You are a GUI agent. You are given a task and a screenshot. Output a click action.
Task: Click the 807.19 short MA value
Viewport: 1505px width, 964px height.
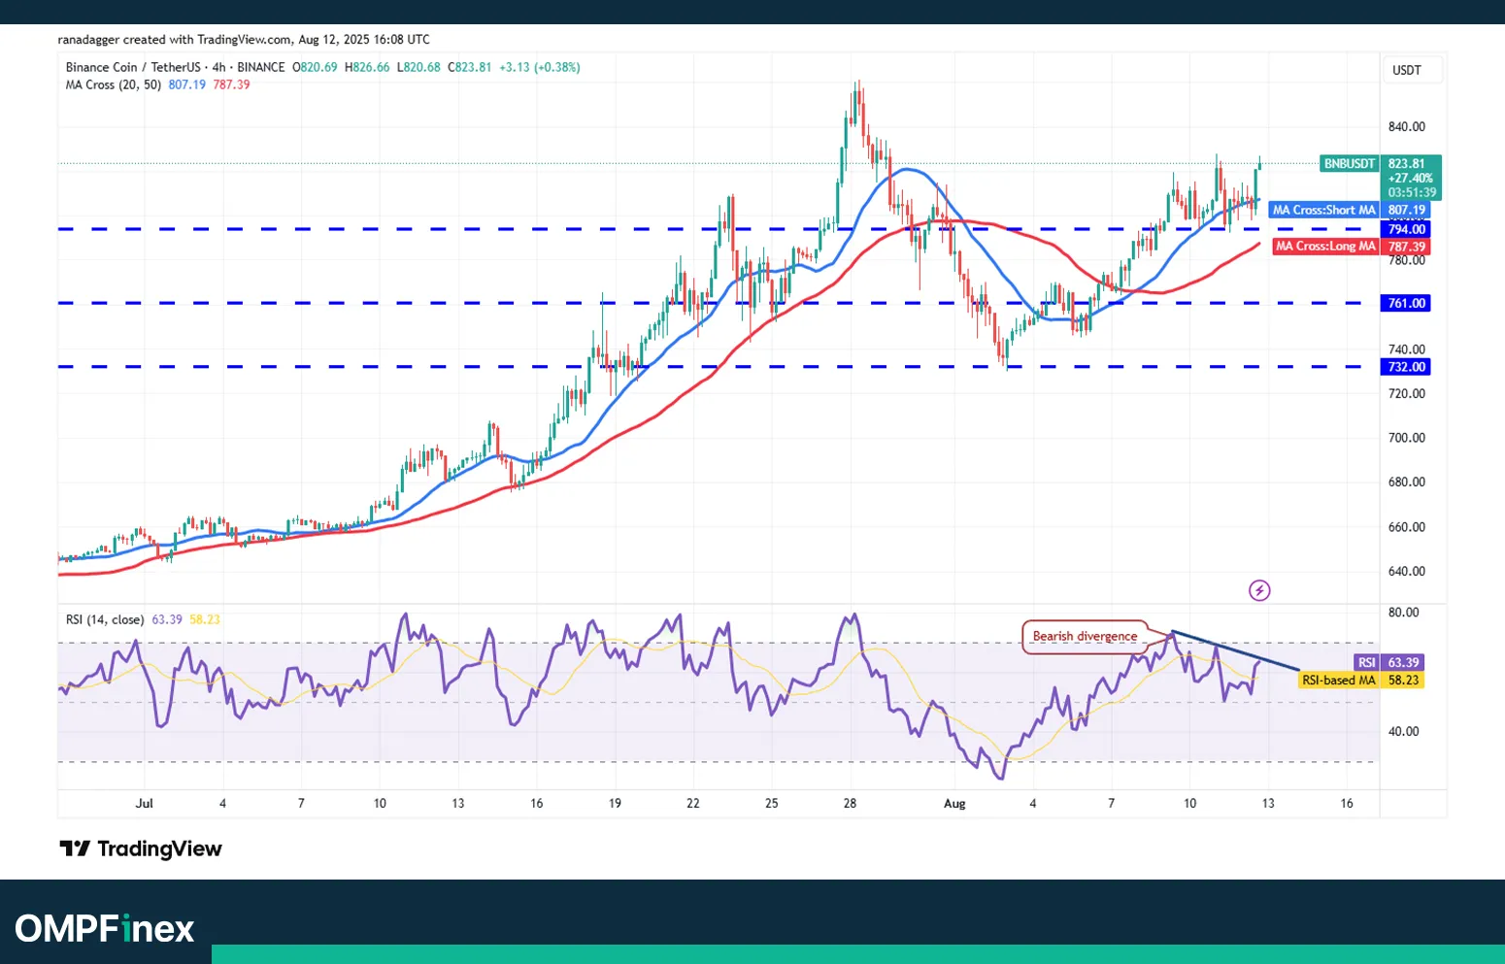[x=186, y=84]
